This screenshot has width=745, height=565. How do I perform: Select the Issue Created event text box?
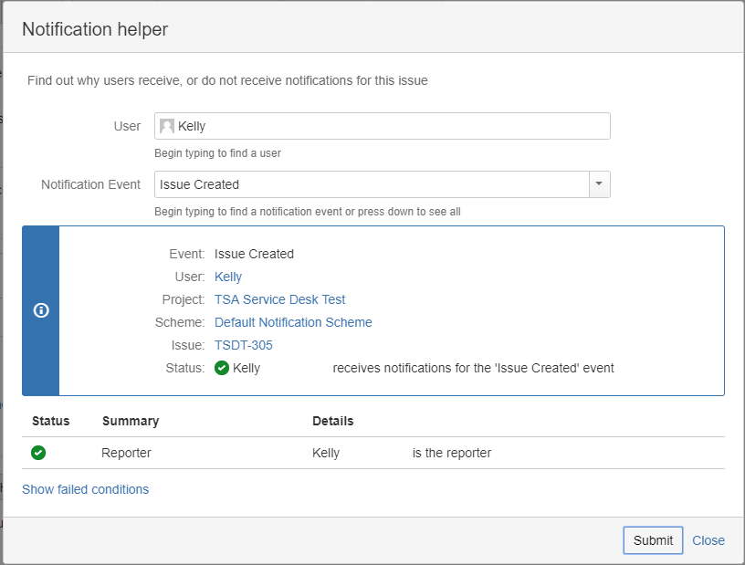[371, 184]
